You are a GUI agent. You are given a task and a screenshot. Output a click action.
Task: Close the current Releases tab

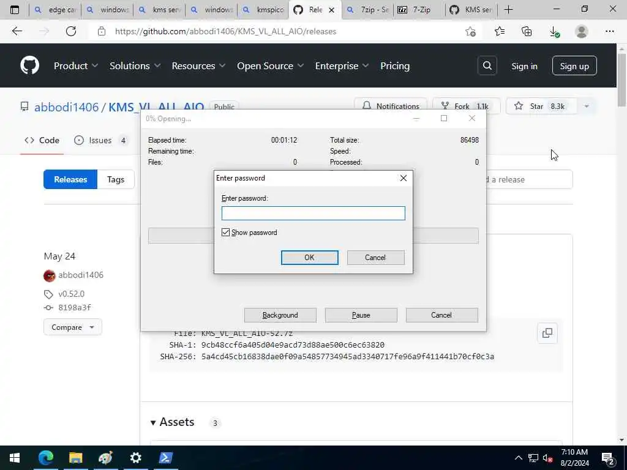click(x=331, y=10)
